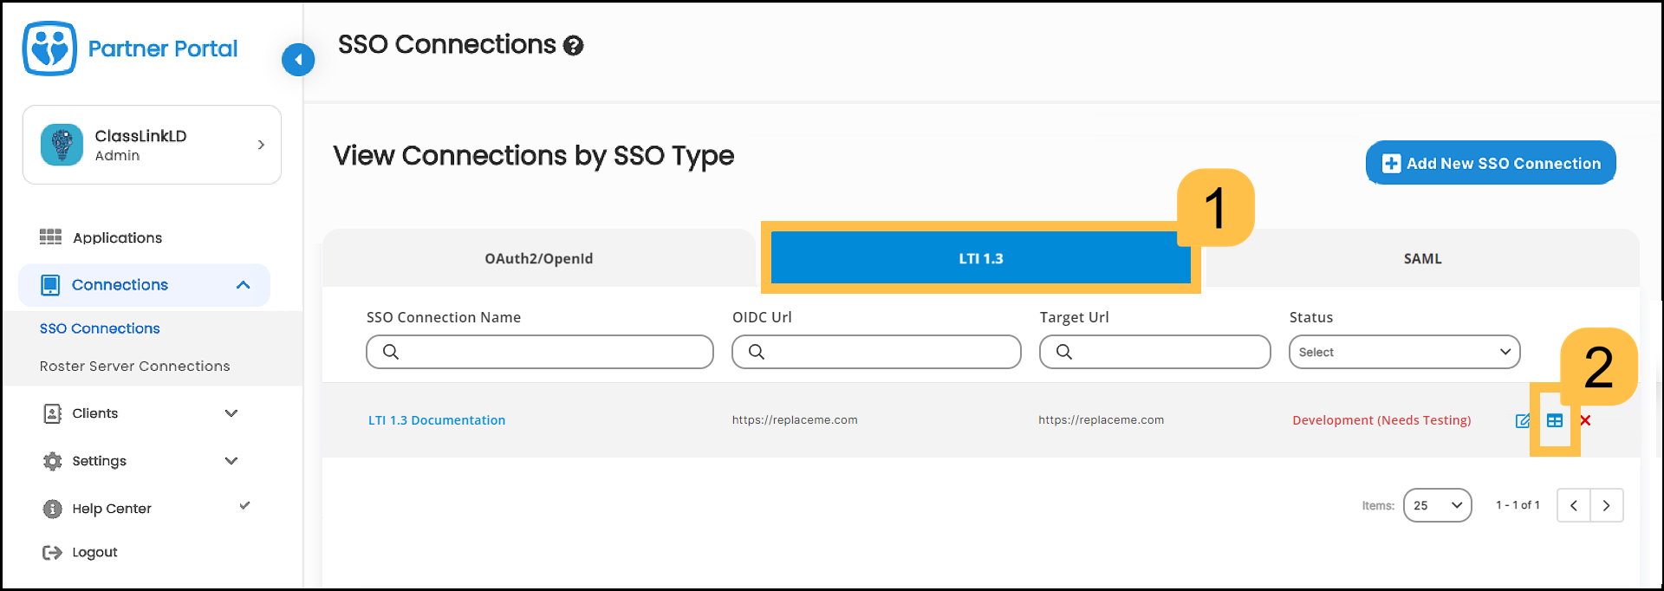Expand the Settings menu section
Image resolution: width=1664 pixels, height=591 pixels.
231,461
